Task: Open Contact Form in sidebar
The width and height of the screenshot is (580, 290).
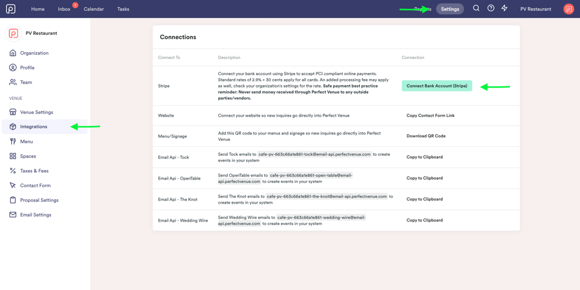Action: 35,185
